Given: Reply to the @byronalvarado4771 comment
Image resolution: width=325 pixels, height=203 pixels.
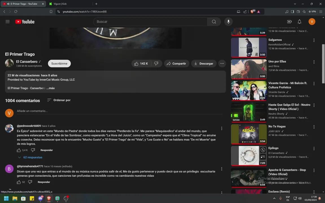Looking at the screenshot, I should click(x=44, y=182).
